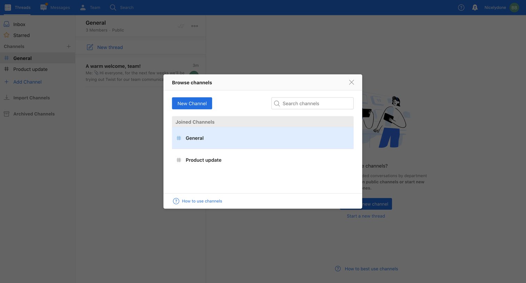526x283 pixels.
Task: Click the compose icon next to New thread
Action: [90, 47]
